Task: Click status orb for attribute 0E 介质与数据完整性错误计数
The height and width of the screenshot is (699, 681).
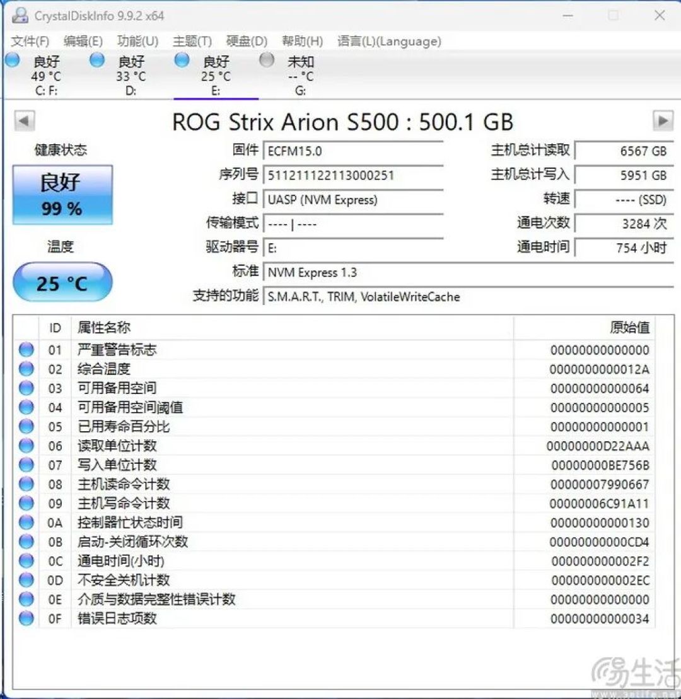Action: [x=26, y=599]
